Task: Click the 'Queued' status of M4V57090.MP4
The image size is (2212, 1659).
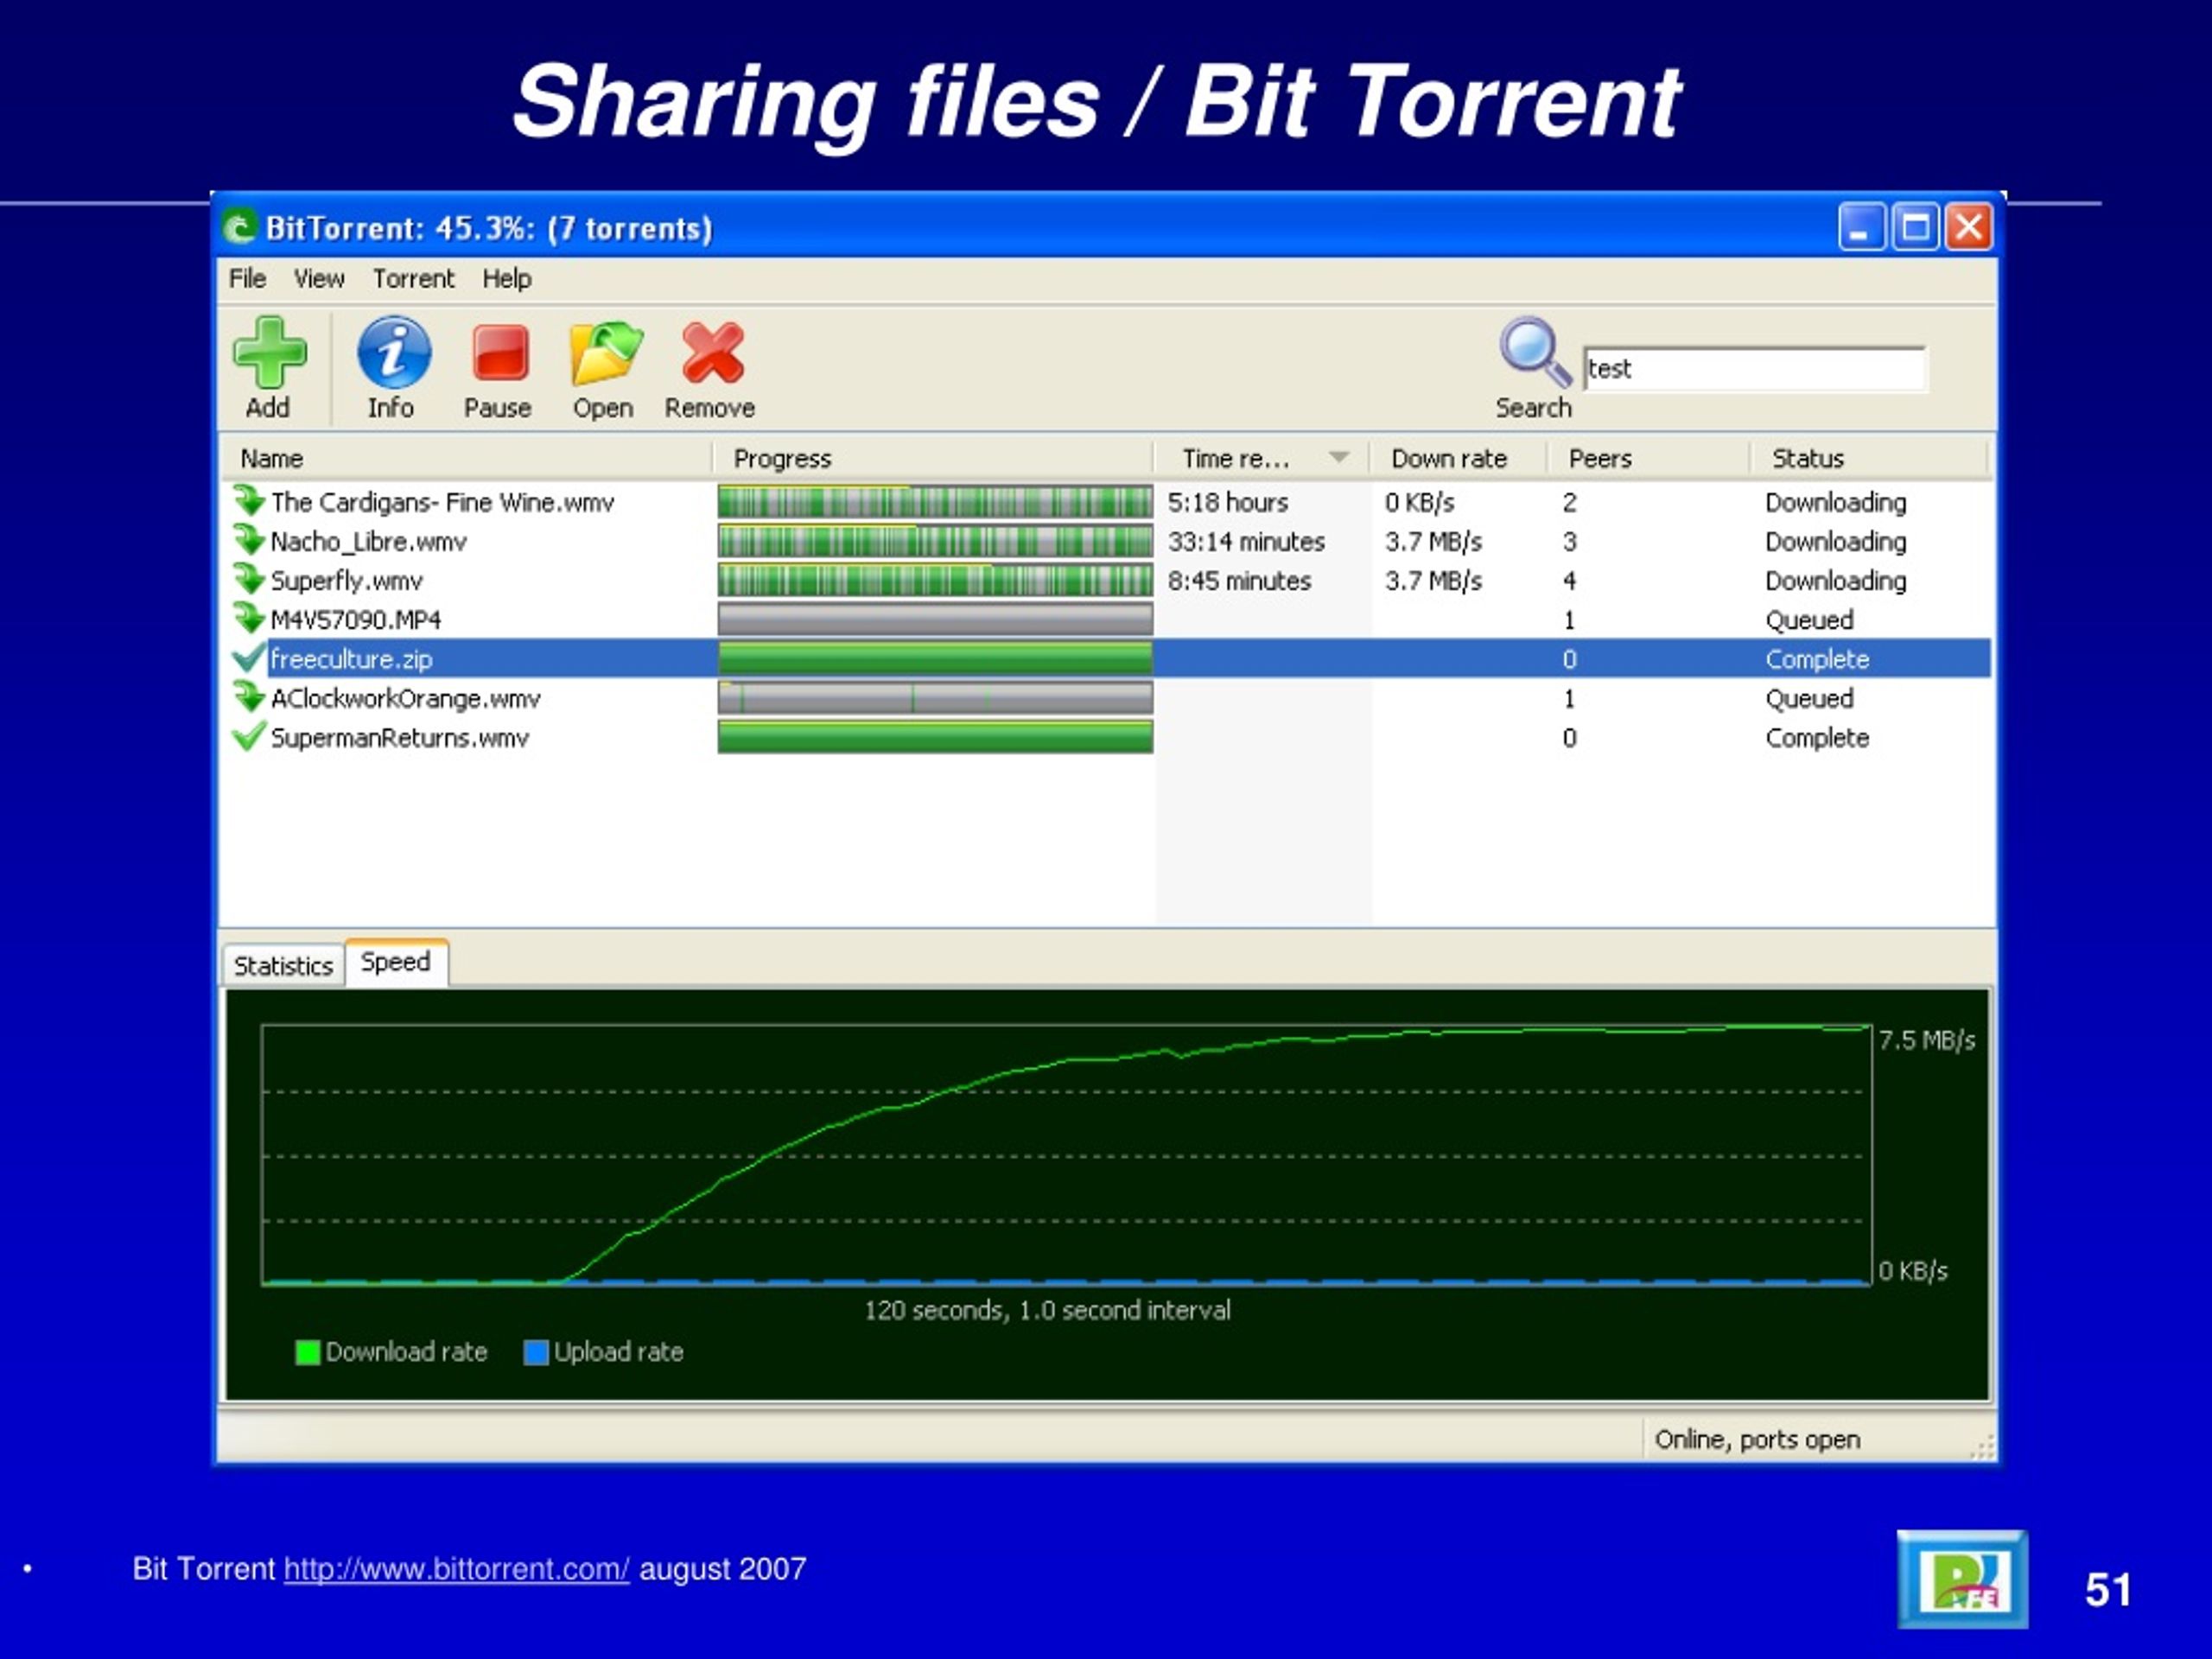Action: pyautogui.click(x=1809, y=620)
